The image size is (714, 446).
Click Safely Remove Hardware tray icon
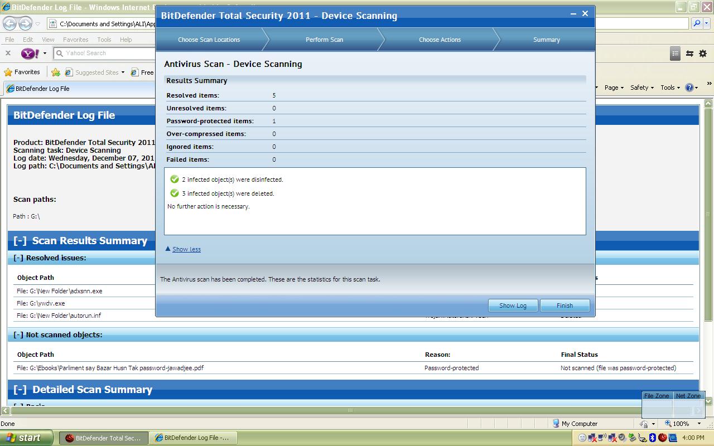632,438
